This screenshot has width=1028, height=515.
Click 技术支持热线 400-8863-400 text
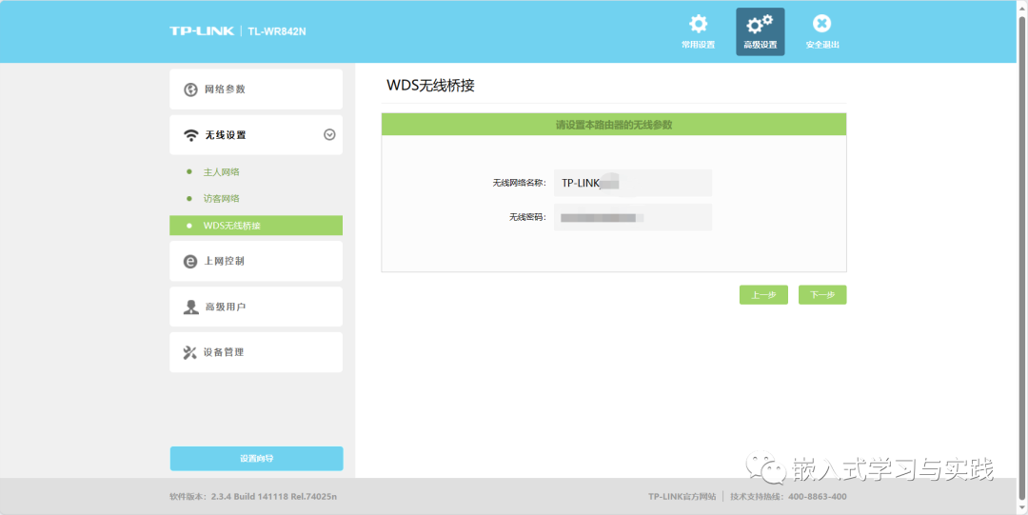click(789, 497)
